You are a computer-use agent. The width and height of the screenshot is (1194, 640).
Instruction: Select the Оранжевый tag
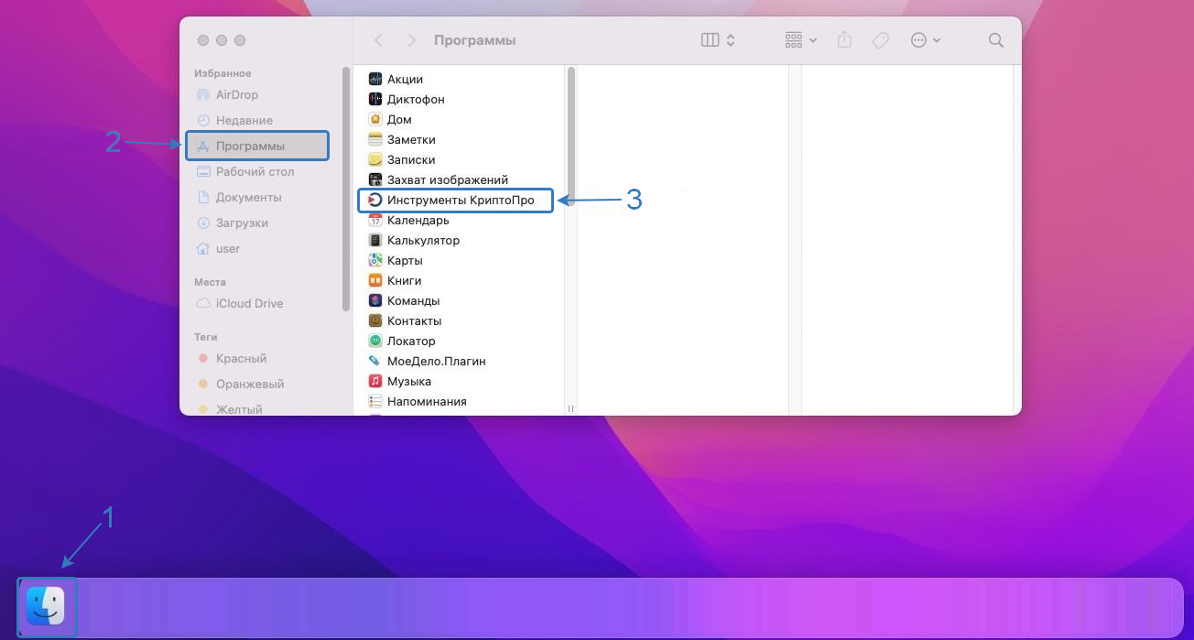pyautogui.click(x=249, y=384)
